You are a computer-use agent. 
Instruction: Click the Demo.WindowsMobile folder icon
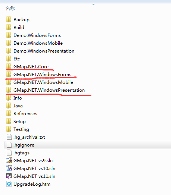9,43
